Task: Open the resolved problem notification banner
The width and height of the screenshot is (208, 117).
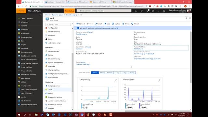Action: pos(133,28)
